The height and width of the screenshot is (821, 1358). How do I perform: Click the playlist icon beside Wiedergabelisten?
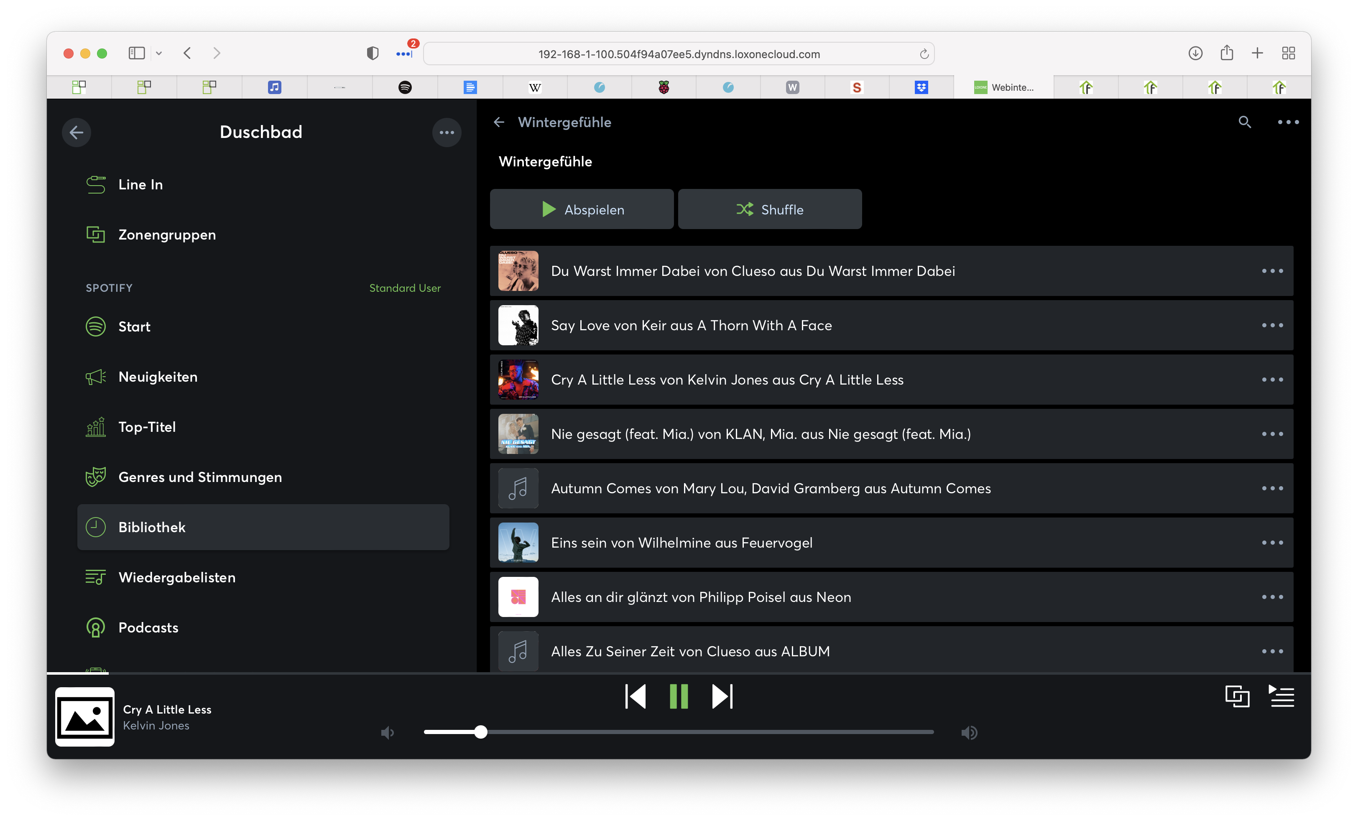[95, 577]
